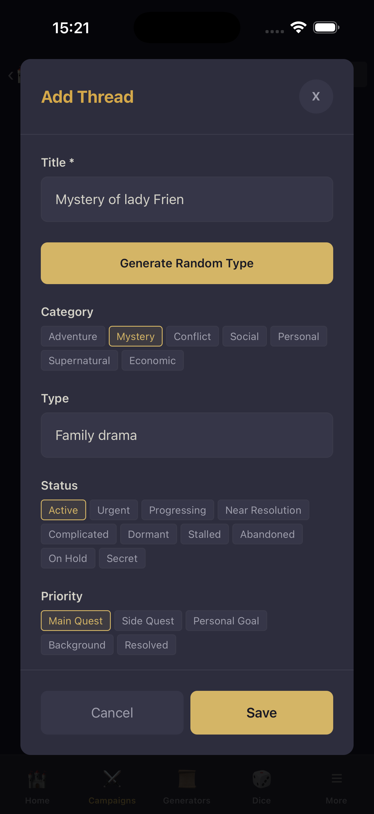
Task: Set status to Urgent
Action: pos(113,510)
